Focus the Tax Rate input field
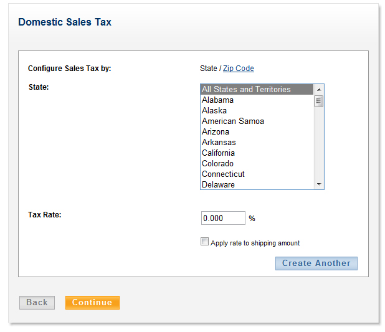385x332 pixels. tap(223, 219)
